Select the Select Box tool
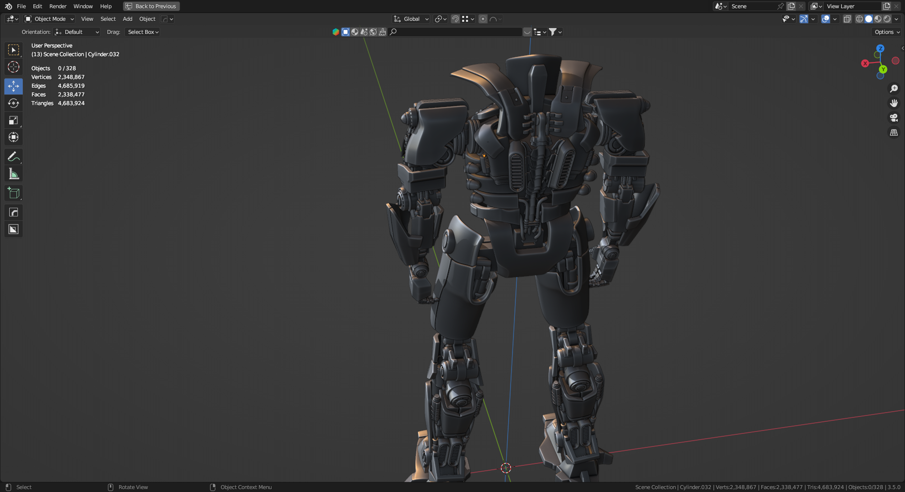905x492 pixels. [14, 50]
